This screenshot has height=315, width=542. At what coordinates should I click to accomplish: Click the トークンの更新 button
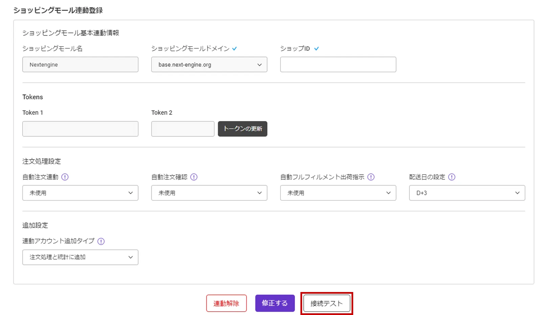pyautogui.click(x=243, y=129)
